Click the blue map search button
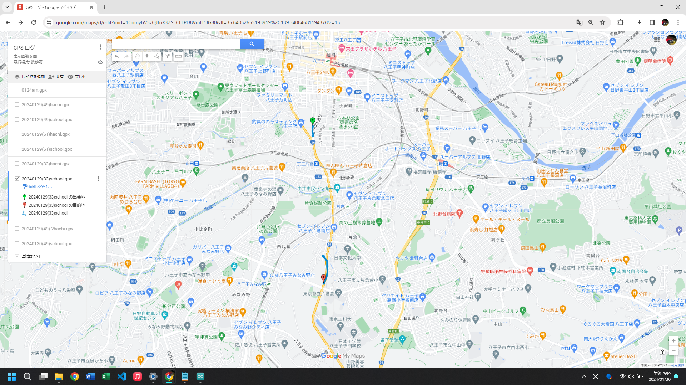This screenshot has width=686, height=385. pyautogui.click(x=252, y=44)
